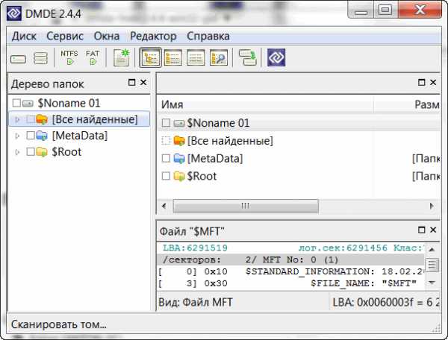
Task: Check the [MetaData] checkbox in tree
Action: tap(31, 136)
